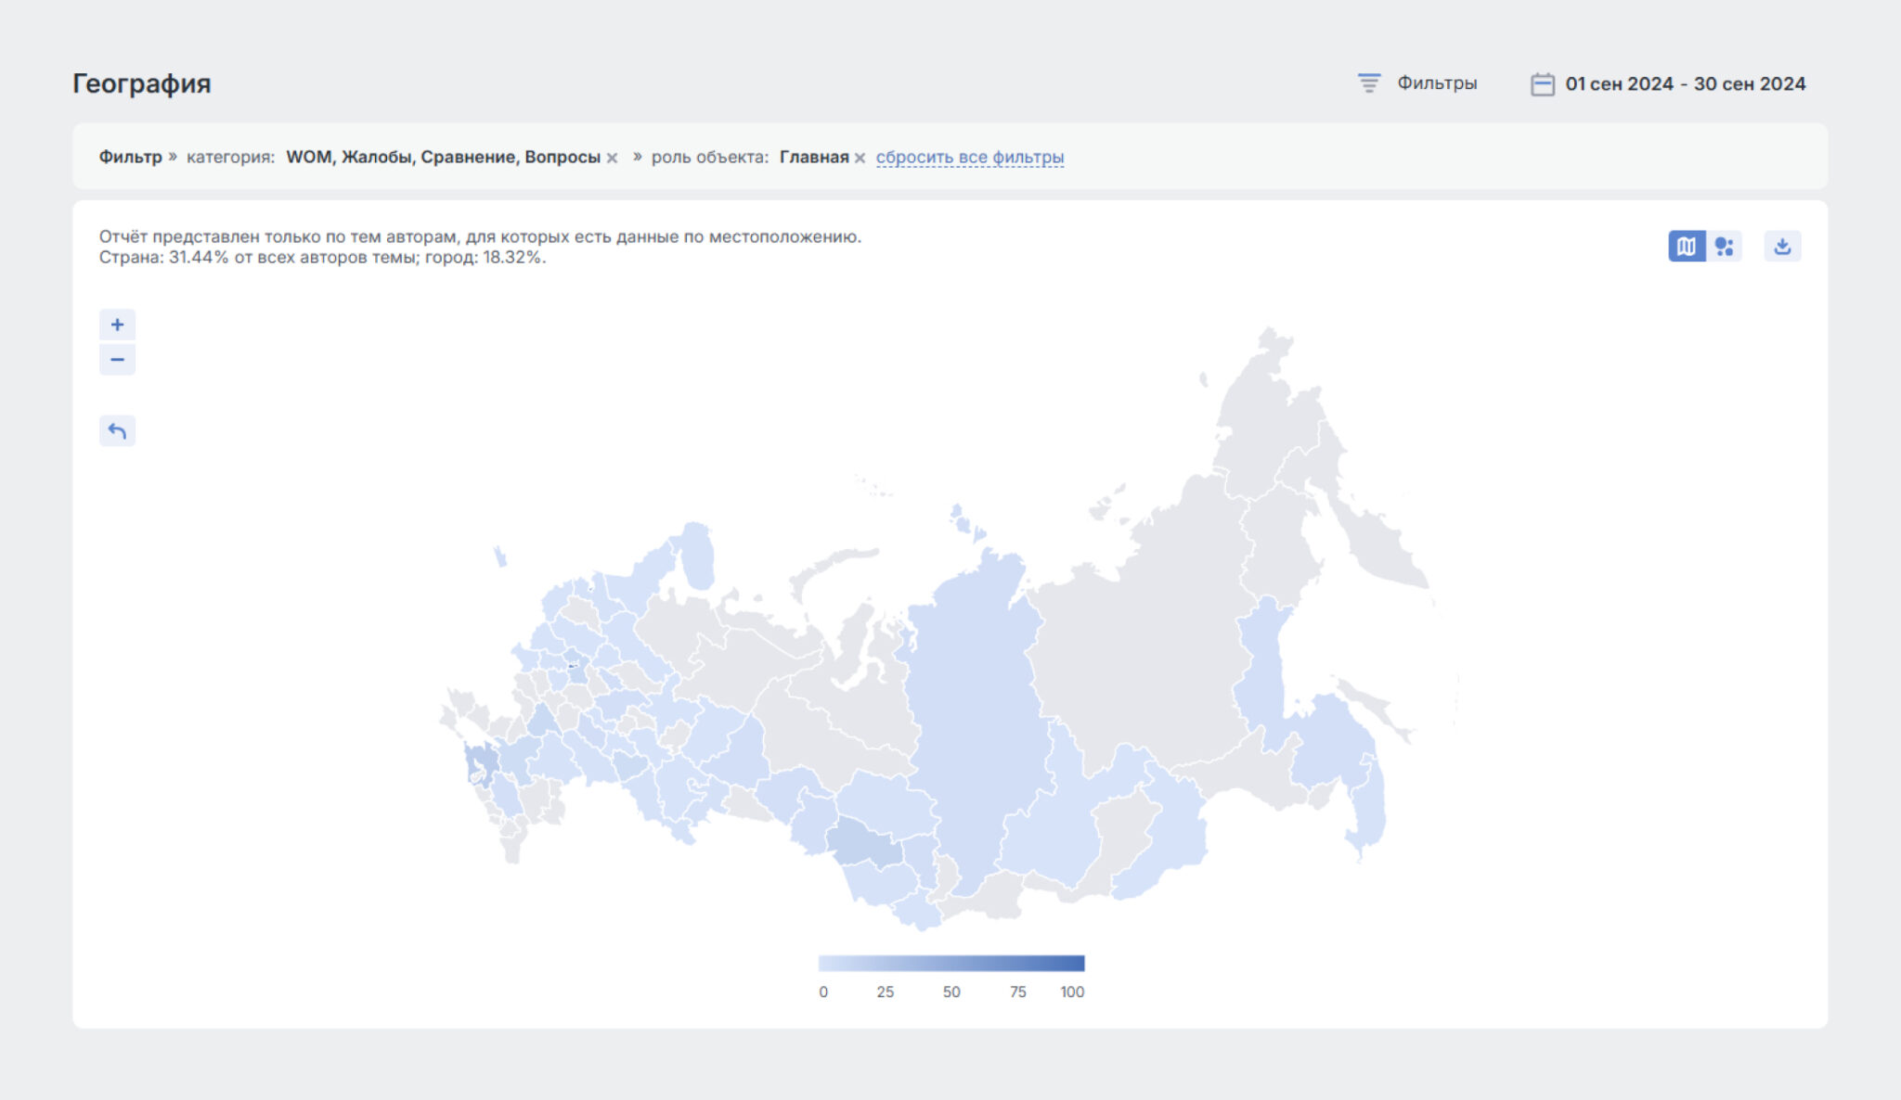Click the legend value 100

tap(1072, 991)
